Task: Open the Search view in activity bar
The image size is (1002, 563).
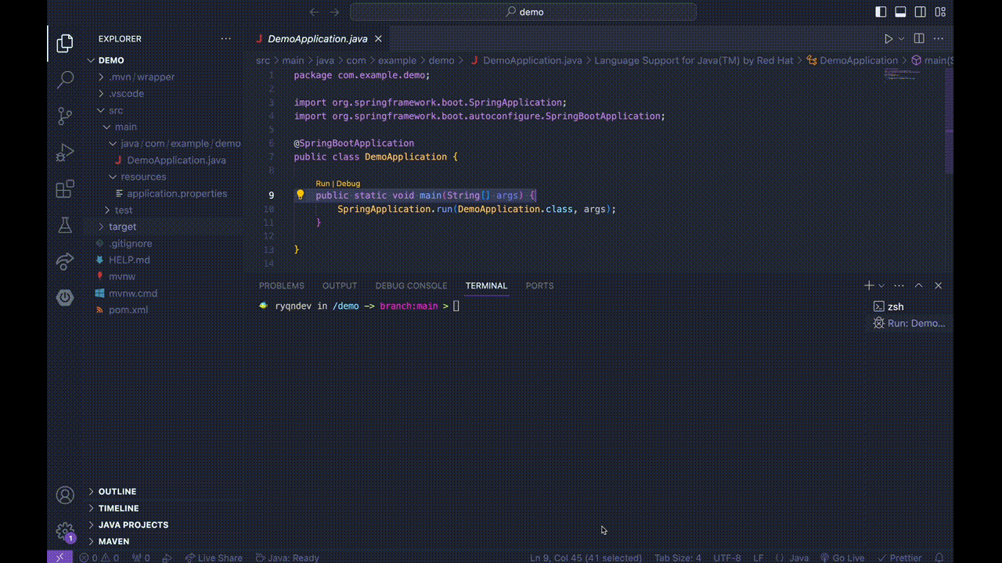Action: (65, 79)
